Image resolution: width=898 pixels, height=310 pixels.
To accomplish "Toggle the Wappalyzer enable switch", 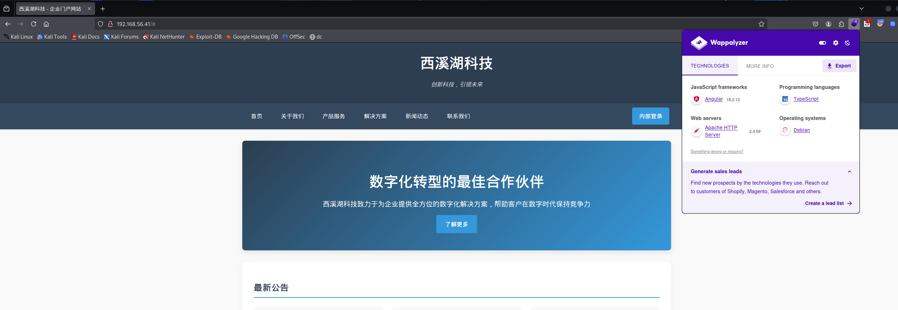I will 822,43.
